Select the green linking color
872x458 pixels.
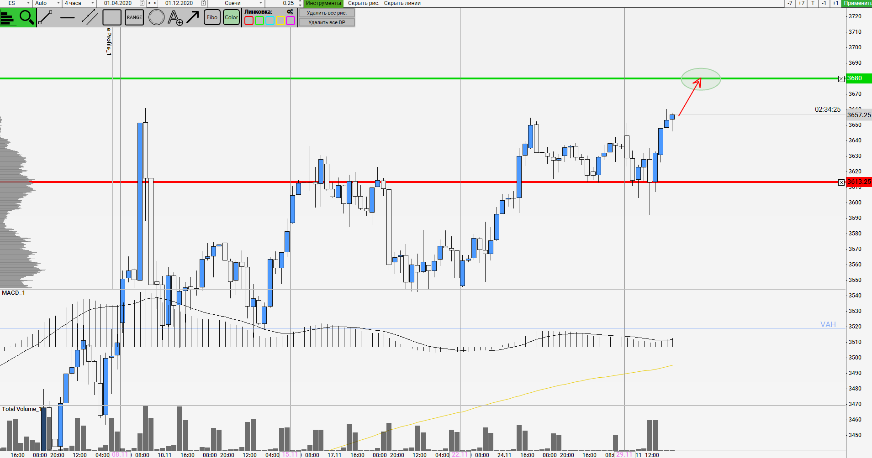point(259,21)
